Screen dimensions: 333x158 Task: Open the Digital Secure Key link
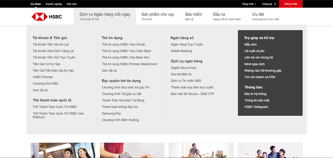coord(184,68)
